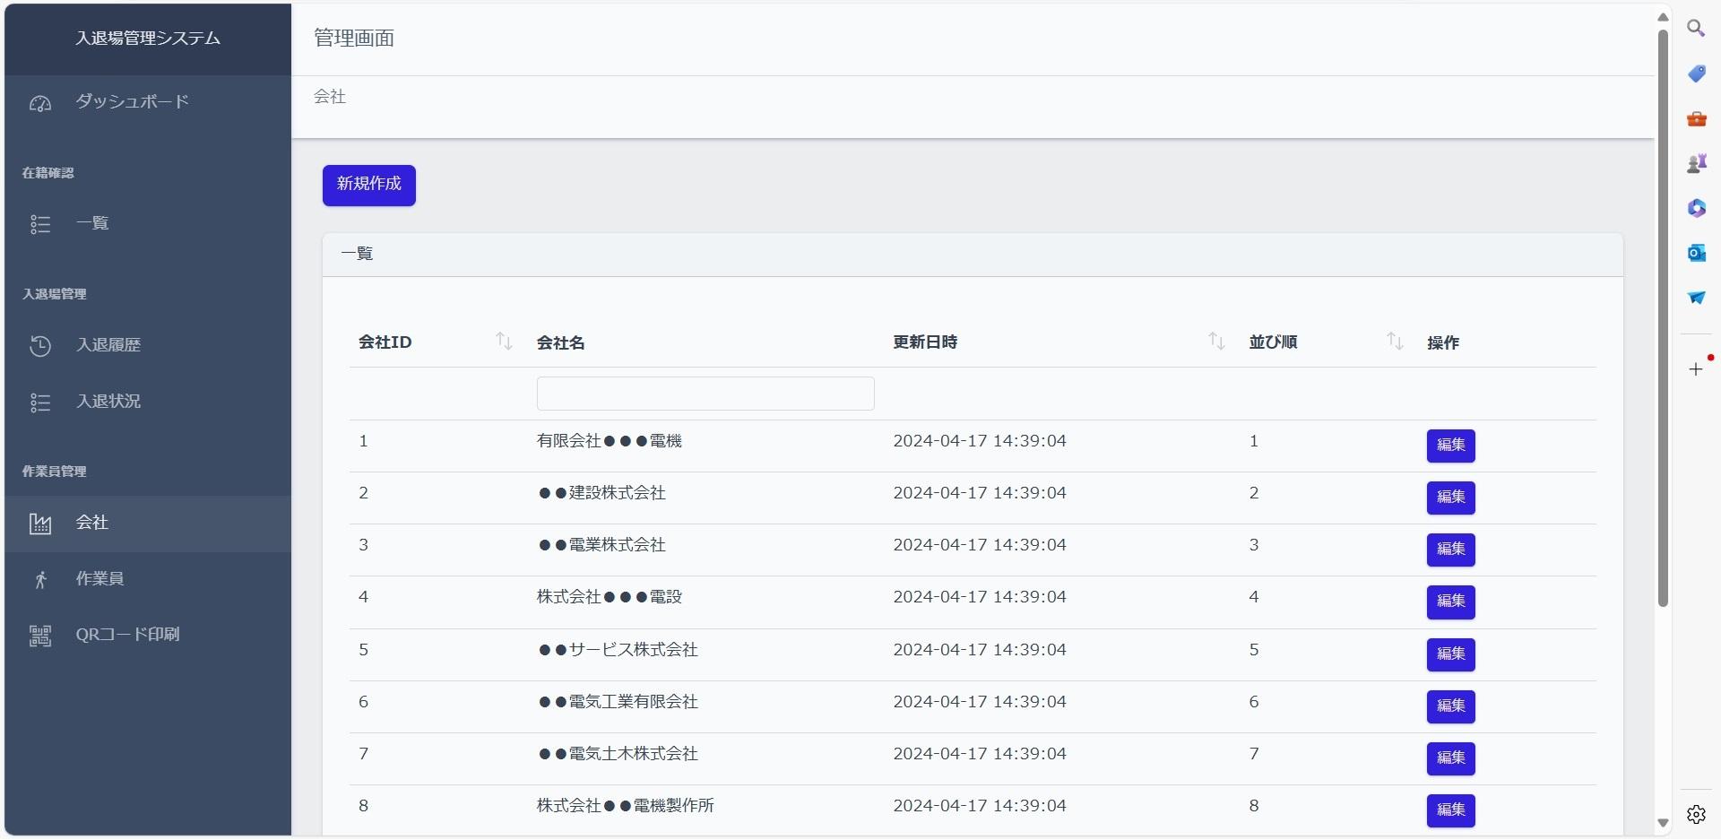
Task: Click the update timestamp for ●●サービス株式会社
Action: (x=980, y=650)
